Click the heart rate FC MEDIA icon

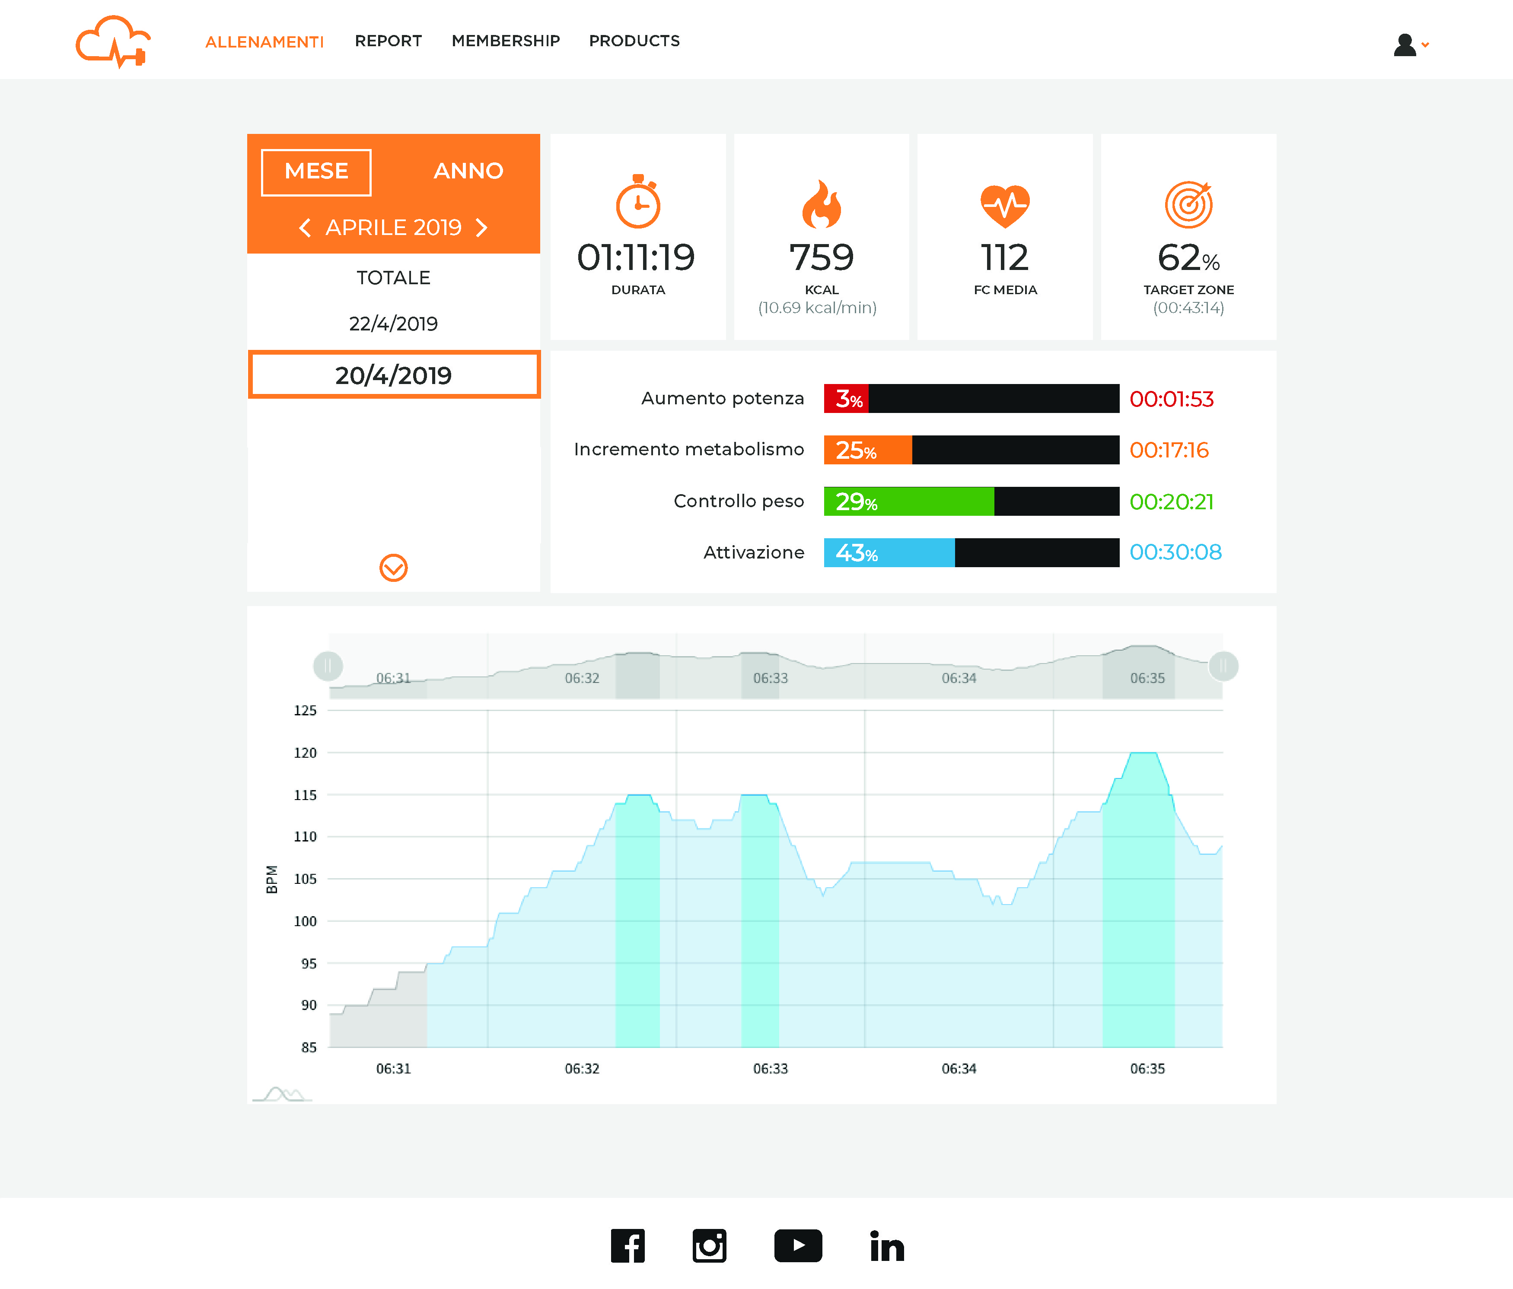tap(1005, 206)
